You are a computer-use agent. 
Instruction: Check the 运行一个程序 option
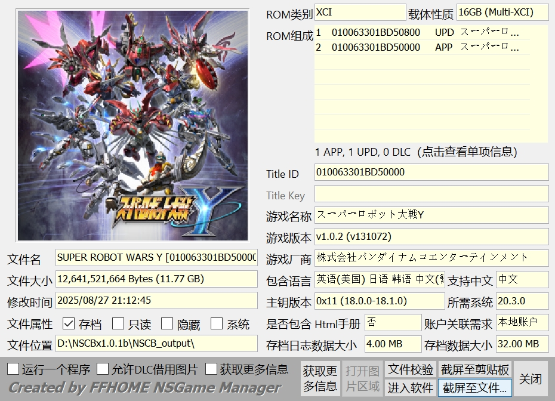click(x=13, y=369)
